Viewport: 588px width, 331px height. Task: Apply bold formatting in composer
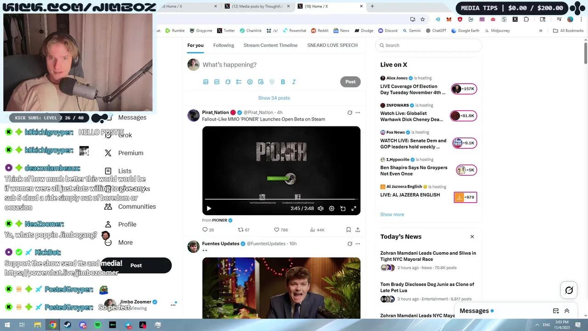coord(283,82)
